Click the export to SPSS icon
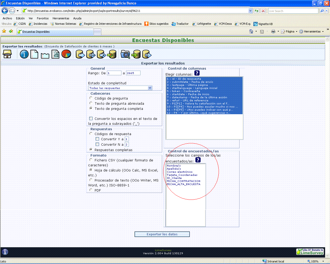The height and width of the screenshot is (264, 330). tap(91, 54)
